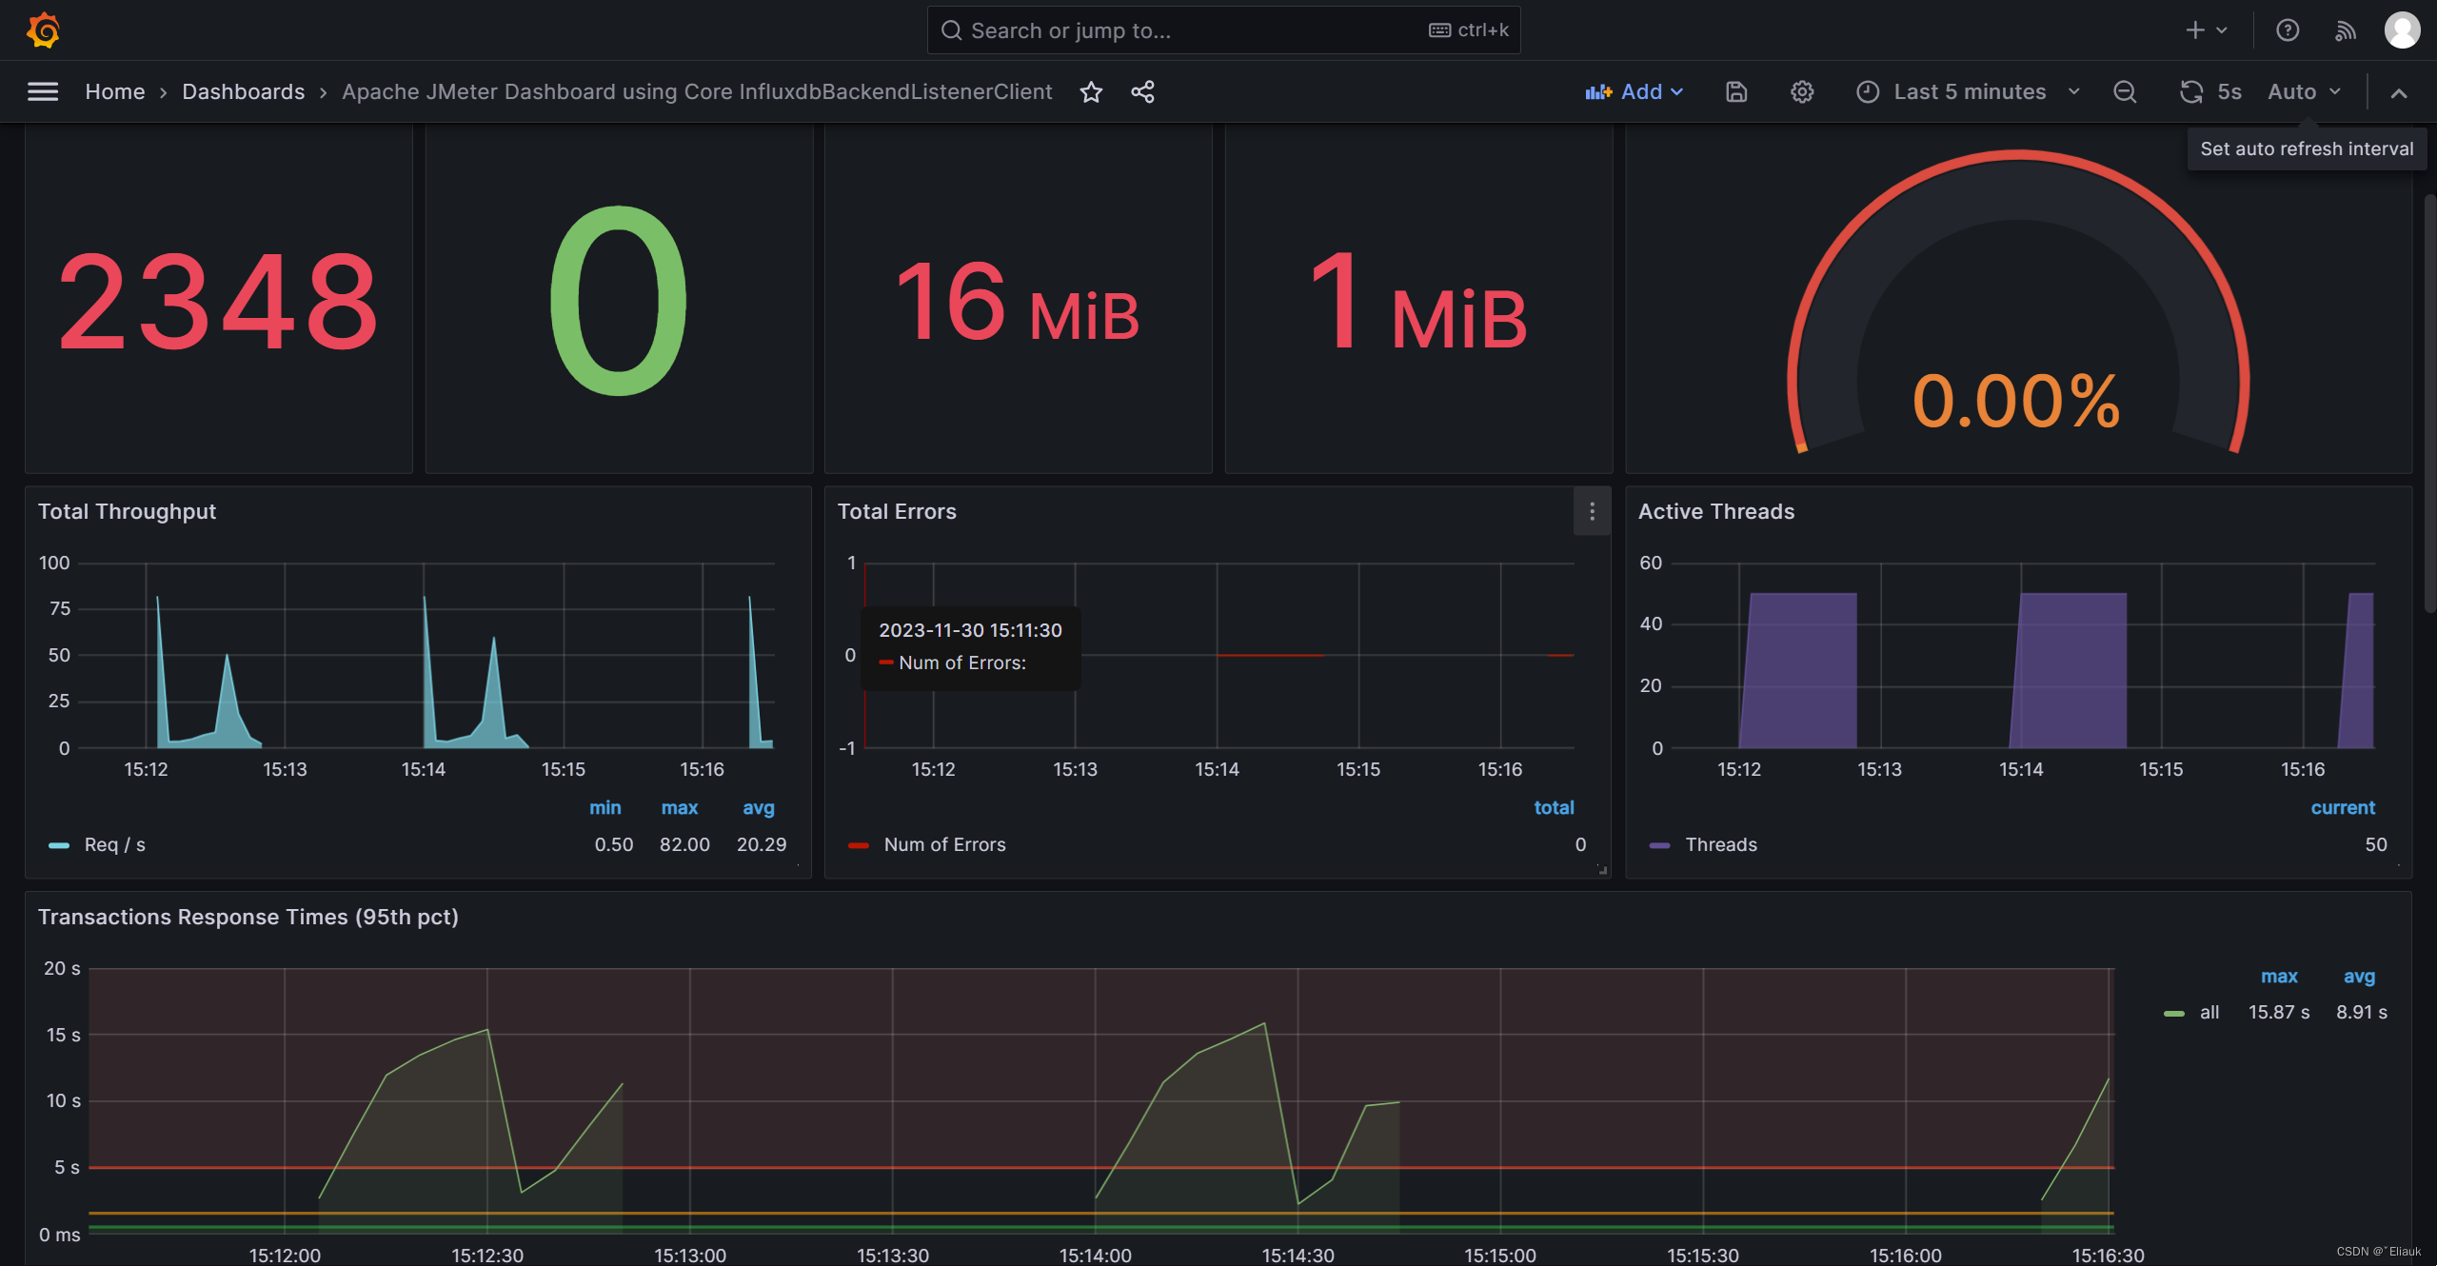Open the Total Errors panel menu
This screenshot has height=1266, width=2437.
(1591, 511)
